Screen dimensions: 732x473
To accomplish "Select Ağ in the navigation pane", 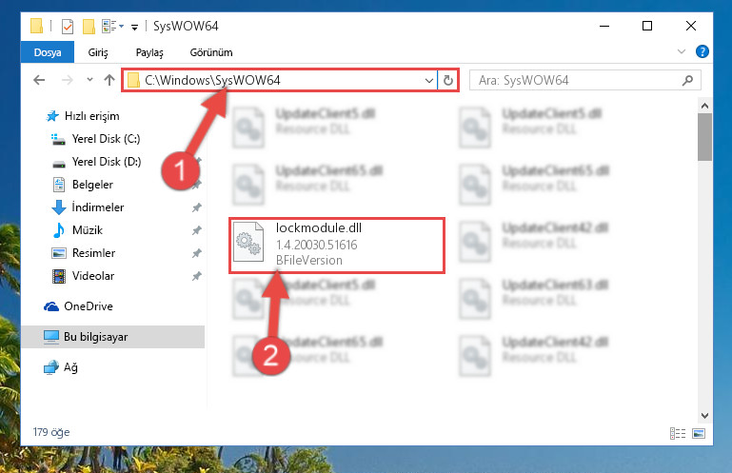I will click(70, 367).
